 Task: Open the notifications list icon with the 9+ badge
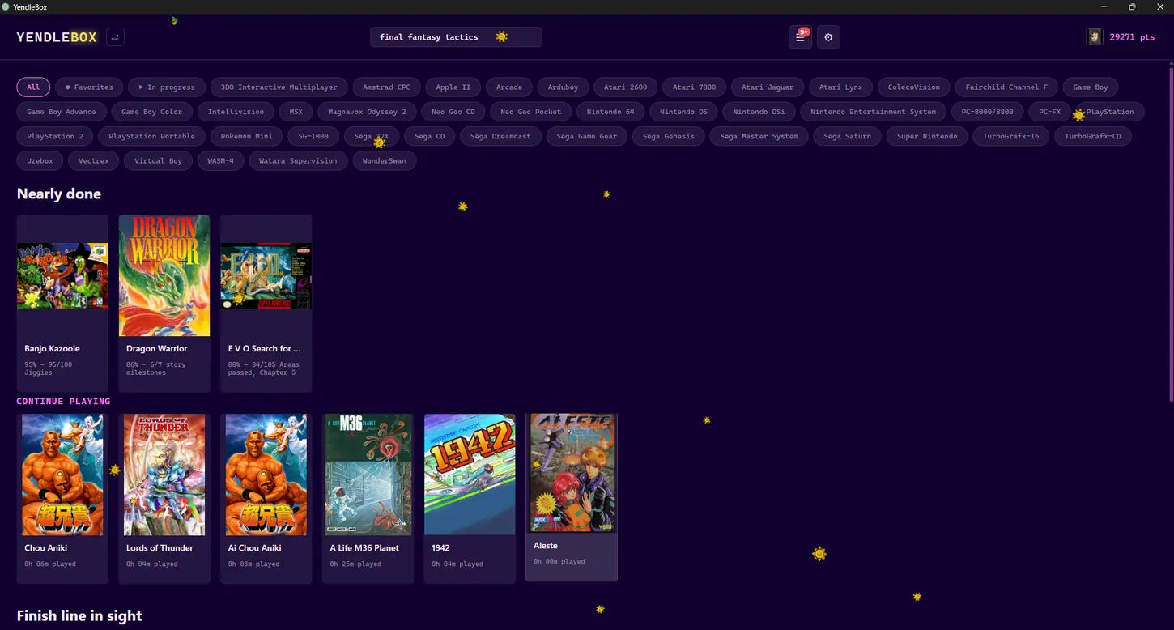point(800,37)
